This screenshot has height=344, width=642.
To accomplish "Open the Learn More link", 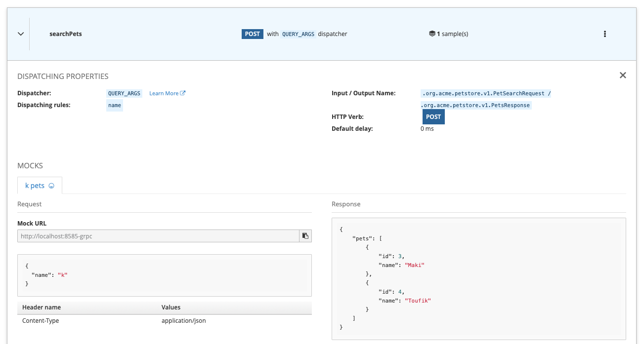I will point(164,93).
